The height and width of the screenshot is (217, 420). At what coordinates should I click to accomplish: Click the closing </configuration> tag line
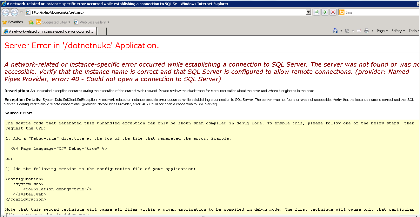(26, 199)
